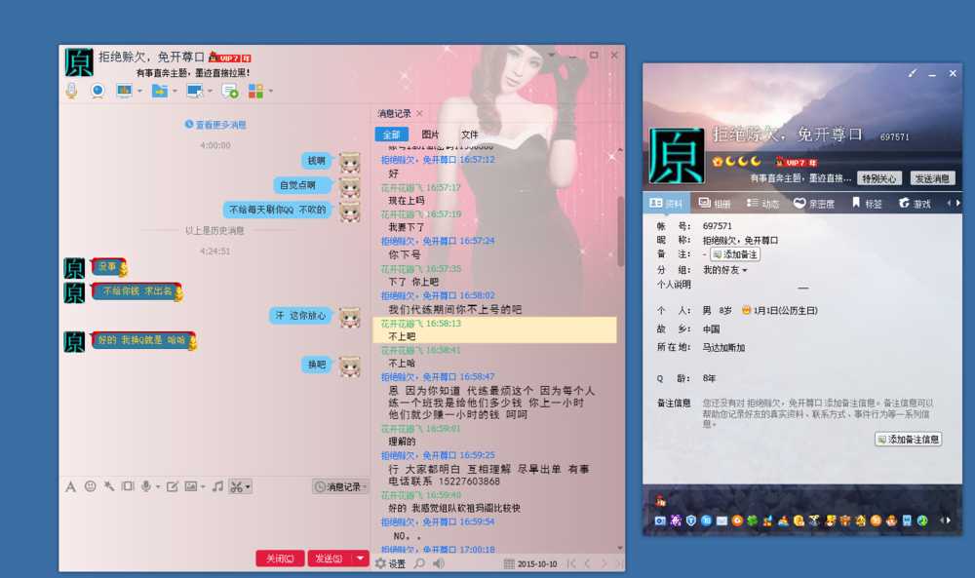Click the 发送(S) send button
This screenshot has height=578, width=975.
(x=329, y=559)
